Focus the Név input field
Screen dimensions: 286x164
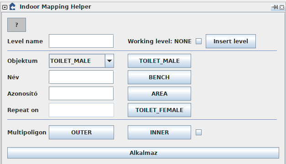pyautogui.click(x=81, y=77)
